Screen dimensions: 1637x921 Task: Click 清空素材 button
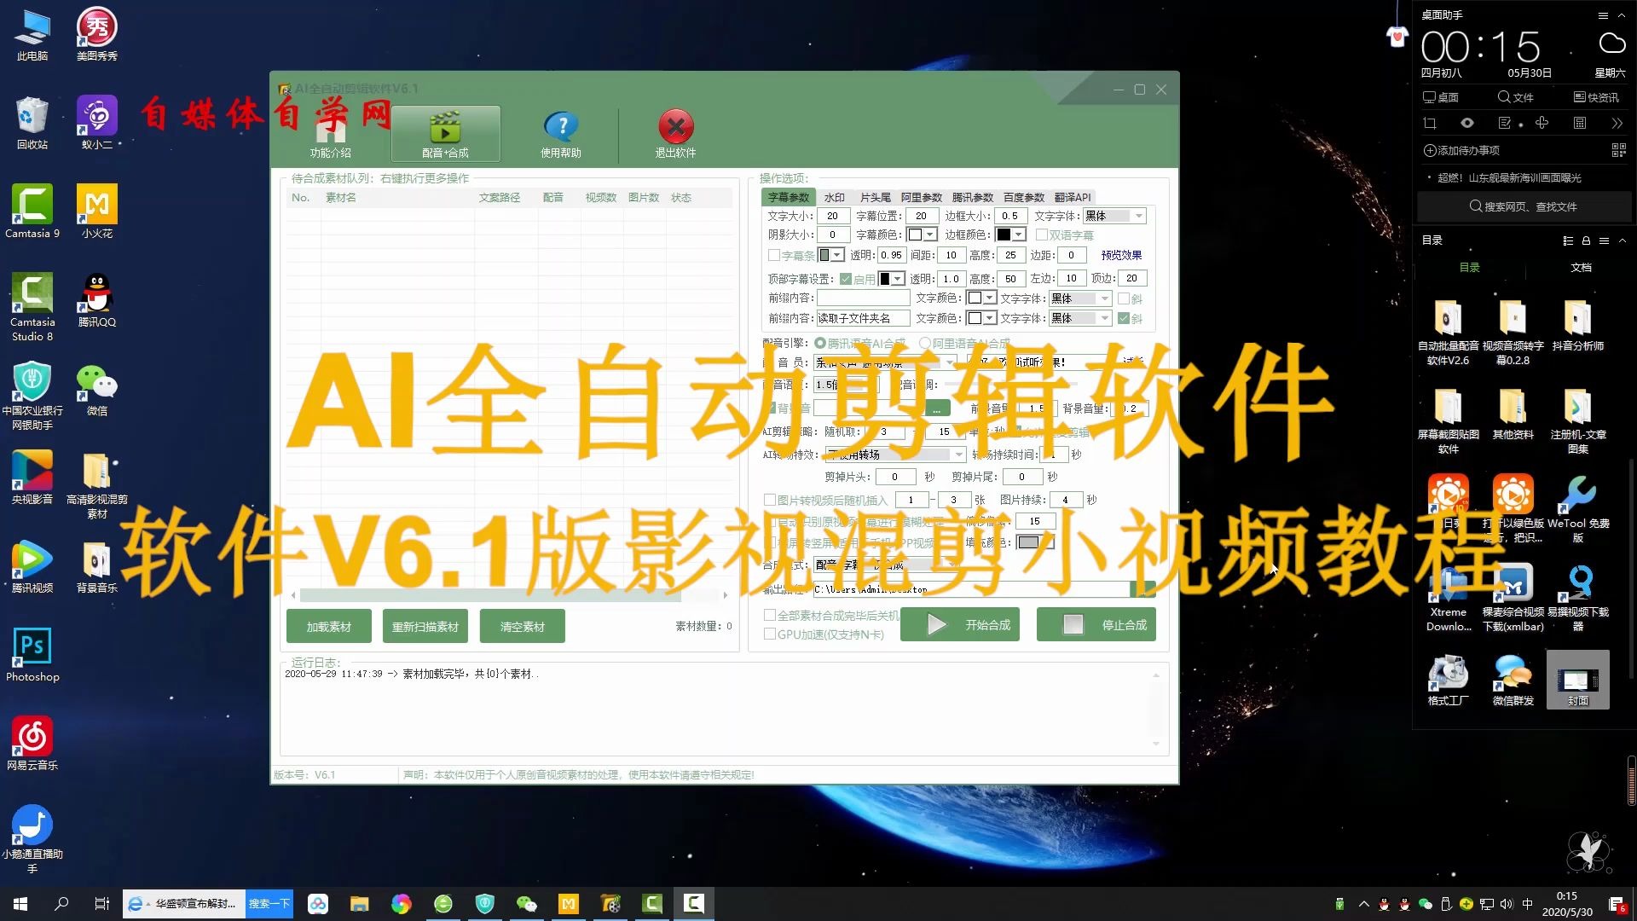pyautogui.click(x=522, y=625)
